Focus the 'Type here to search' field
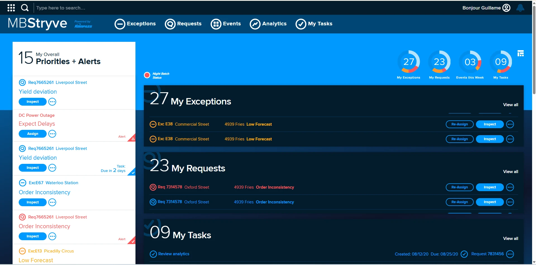536x265 pixels. pos(61,8)
